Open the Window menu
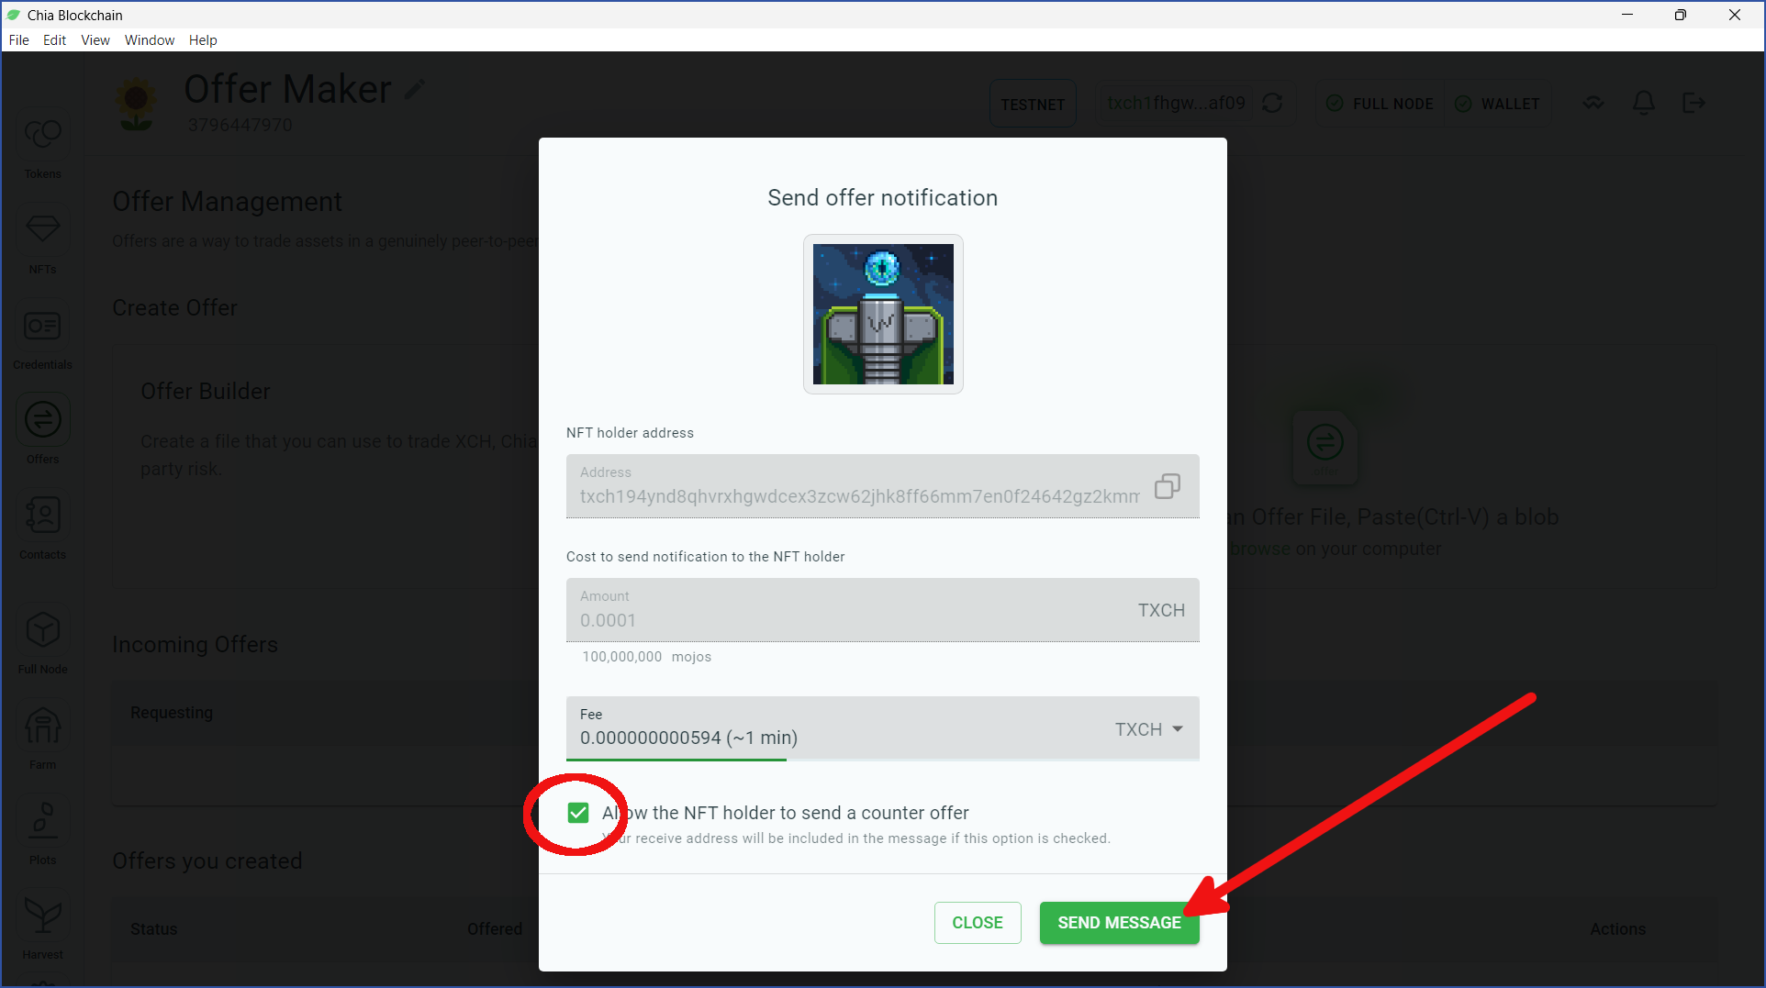The width and height of the screenshot is (1766, 988). 150,40
